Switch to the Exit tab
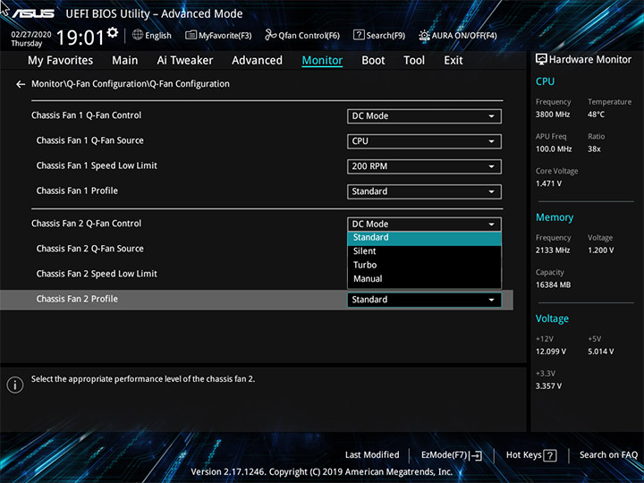644x483 pixels. coord(453,61)
